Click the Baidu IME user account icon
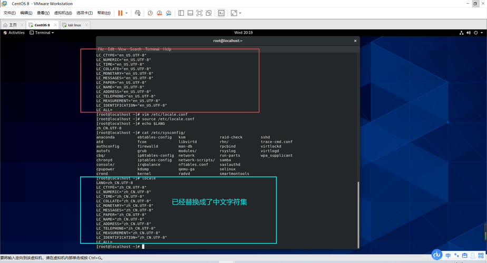Screen dimensions: 487x263 pyautogui.click(x=473, y=256)
